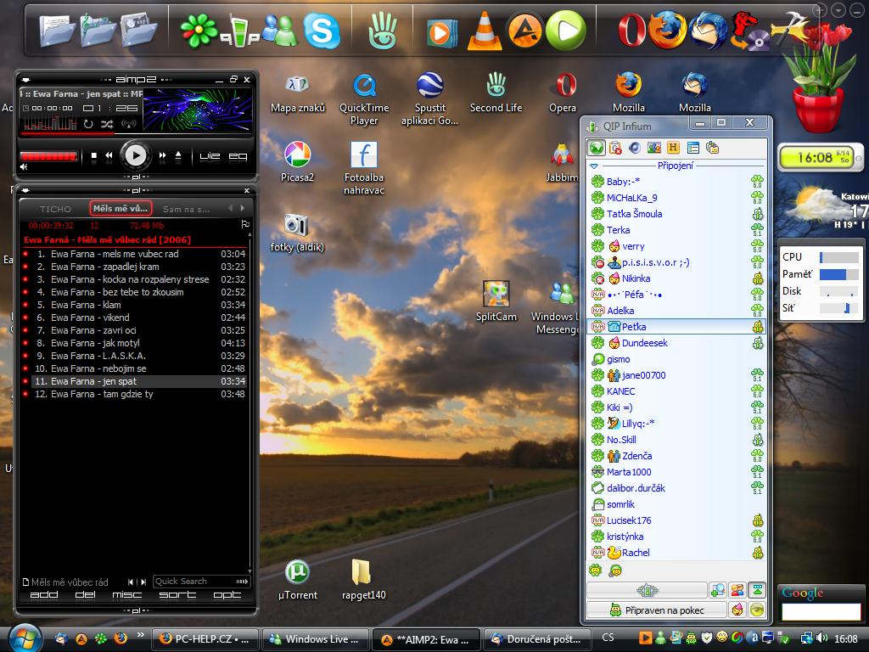Switch to the TICHO playlist tab
The image size is (869, 652).
(56, 209)
